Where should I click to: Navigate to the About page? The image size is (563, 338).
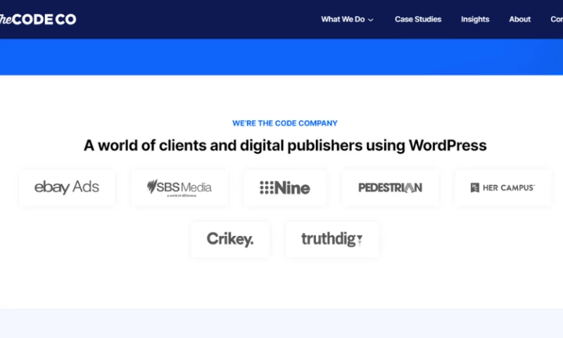(519, 19)
